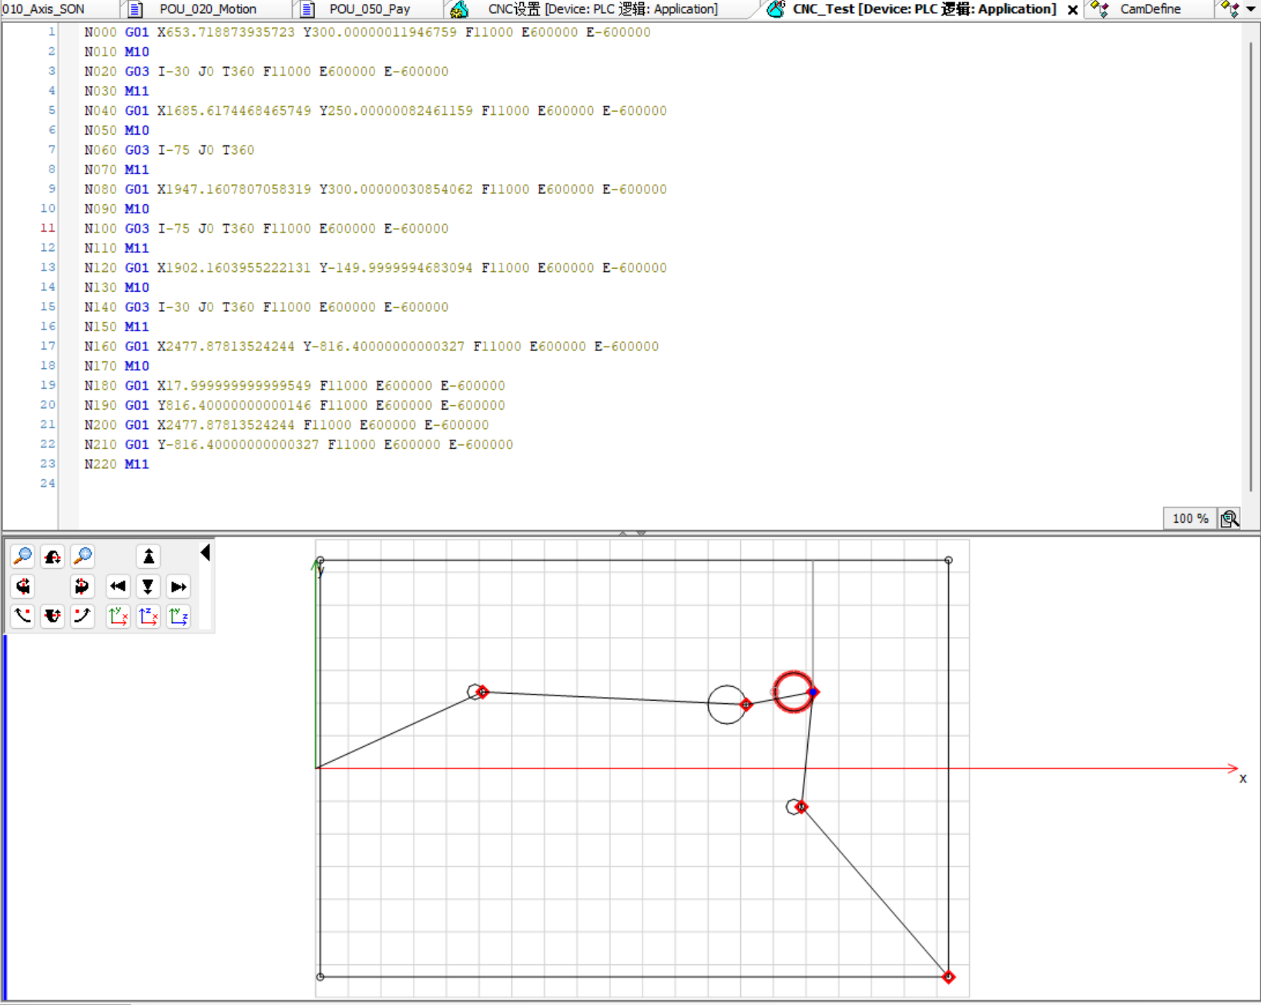This screenshot has width=1261, height=1005.
Task: Move the path view to the left
Action: click(118, 587)
